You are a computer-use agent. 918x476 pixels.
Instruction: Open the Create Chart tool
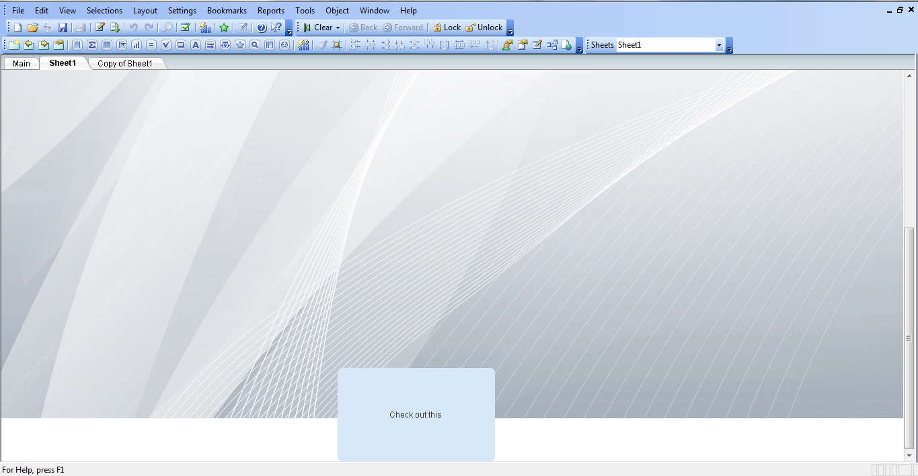coord(135,44)
